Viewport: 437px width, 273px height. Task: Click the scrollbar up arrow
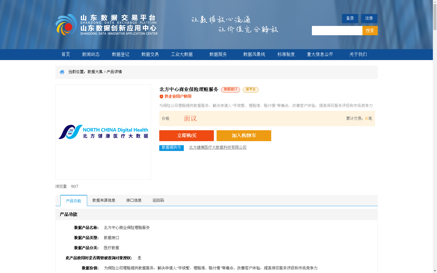435,2
